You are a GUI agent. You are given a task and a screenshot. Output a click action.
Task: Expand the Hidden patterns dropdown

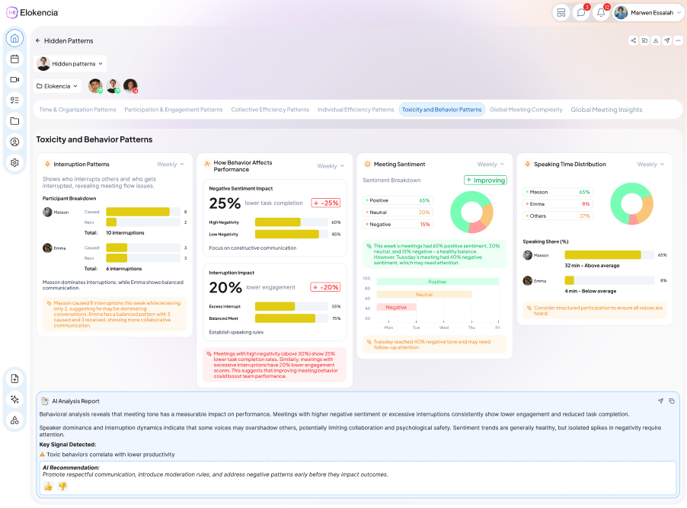coord(70,63)
